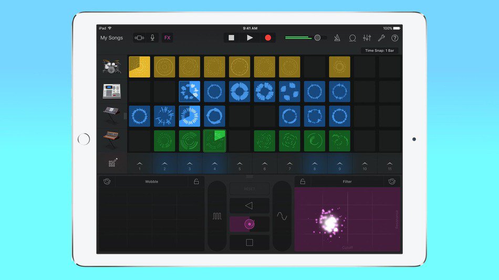Toggle Filter pad gyro control icon
Screen dimensions: 499x280
point(392,181)
